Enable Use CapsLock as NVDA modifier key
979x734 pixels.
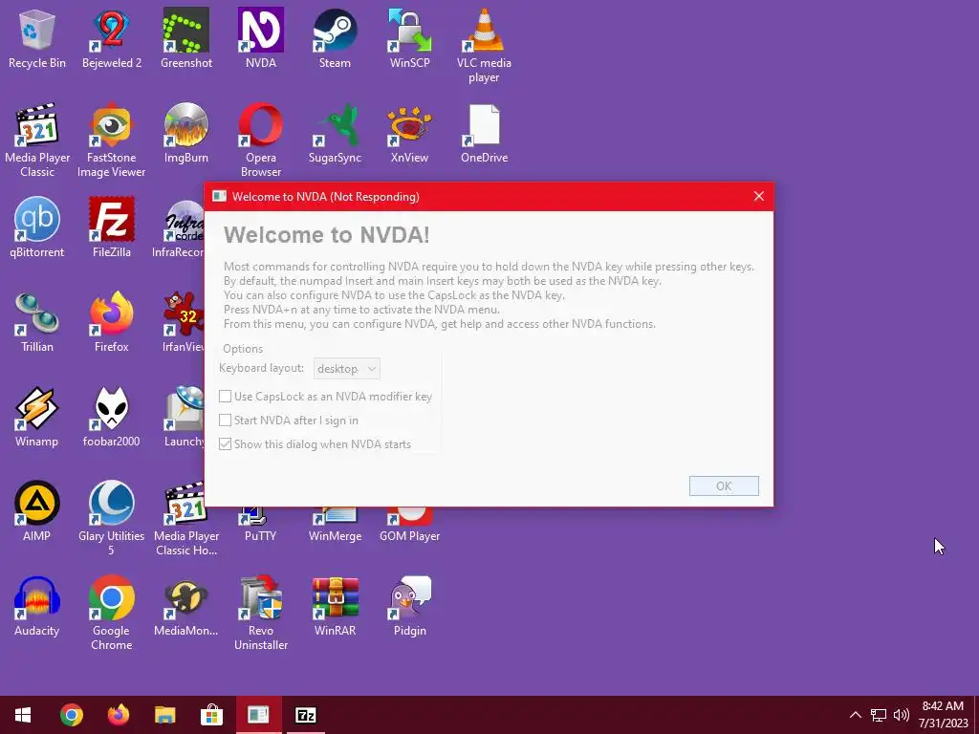click(226, 397)
